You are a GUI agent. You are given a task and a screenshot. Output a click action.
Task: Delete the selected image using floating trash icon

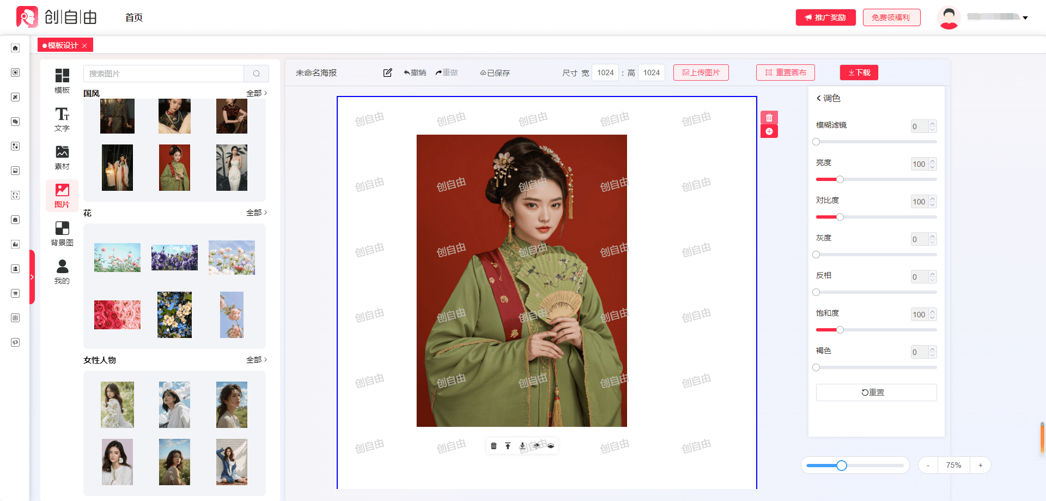pos(494,446)
